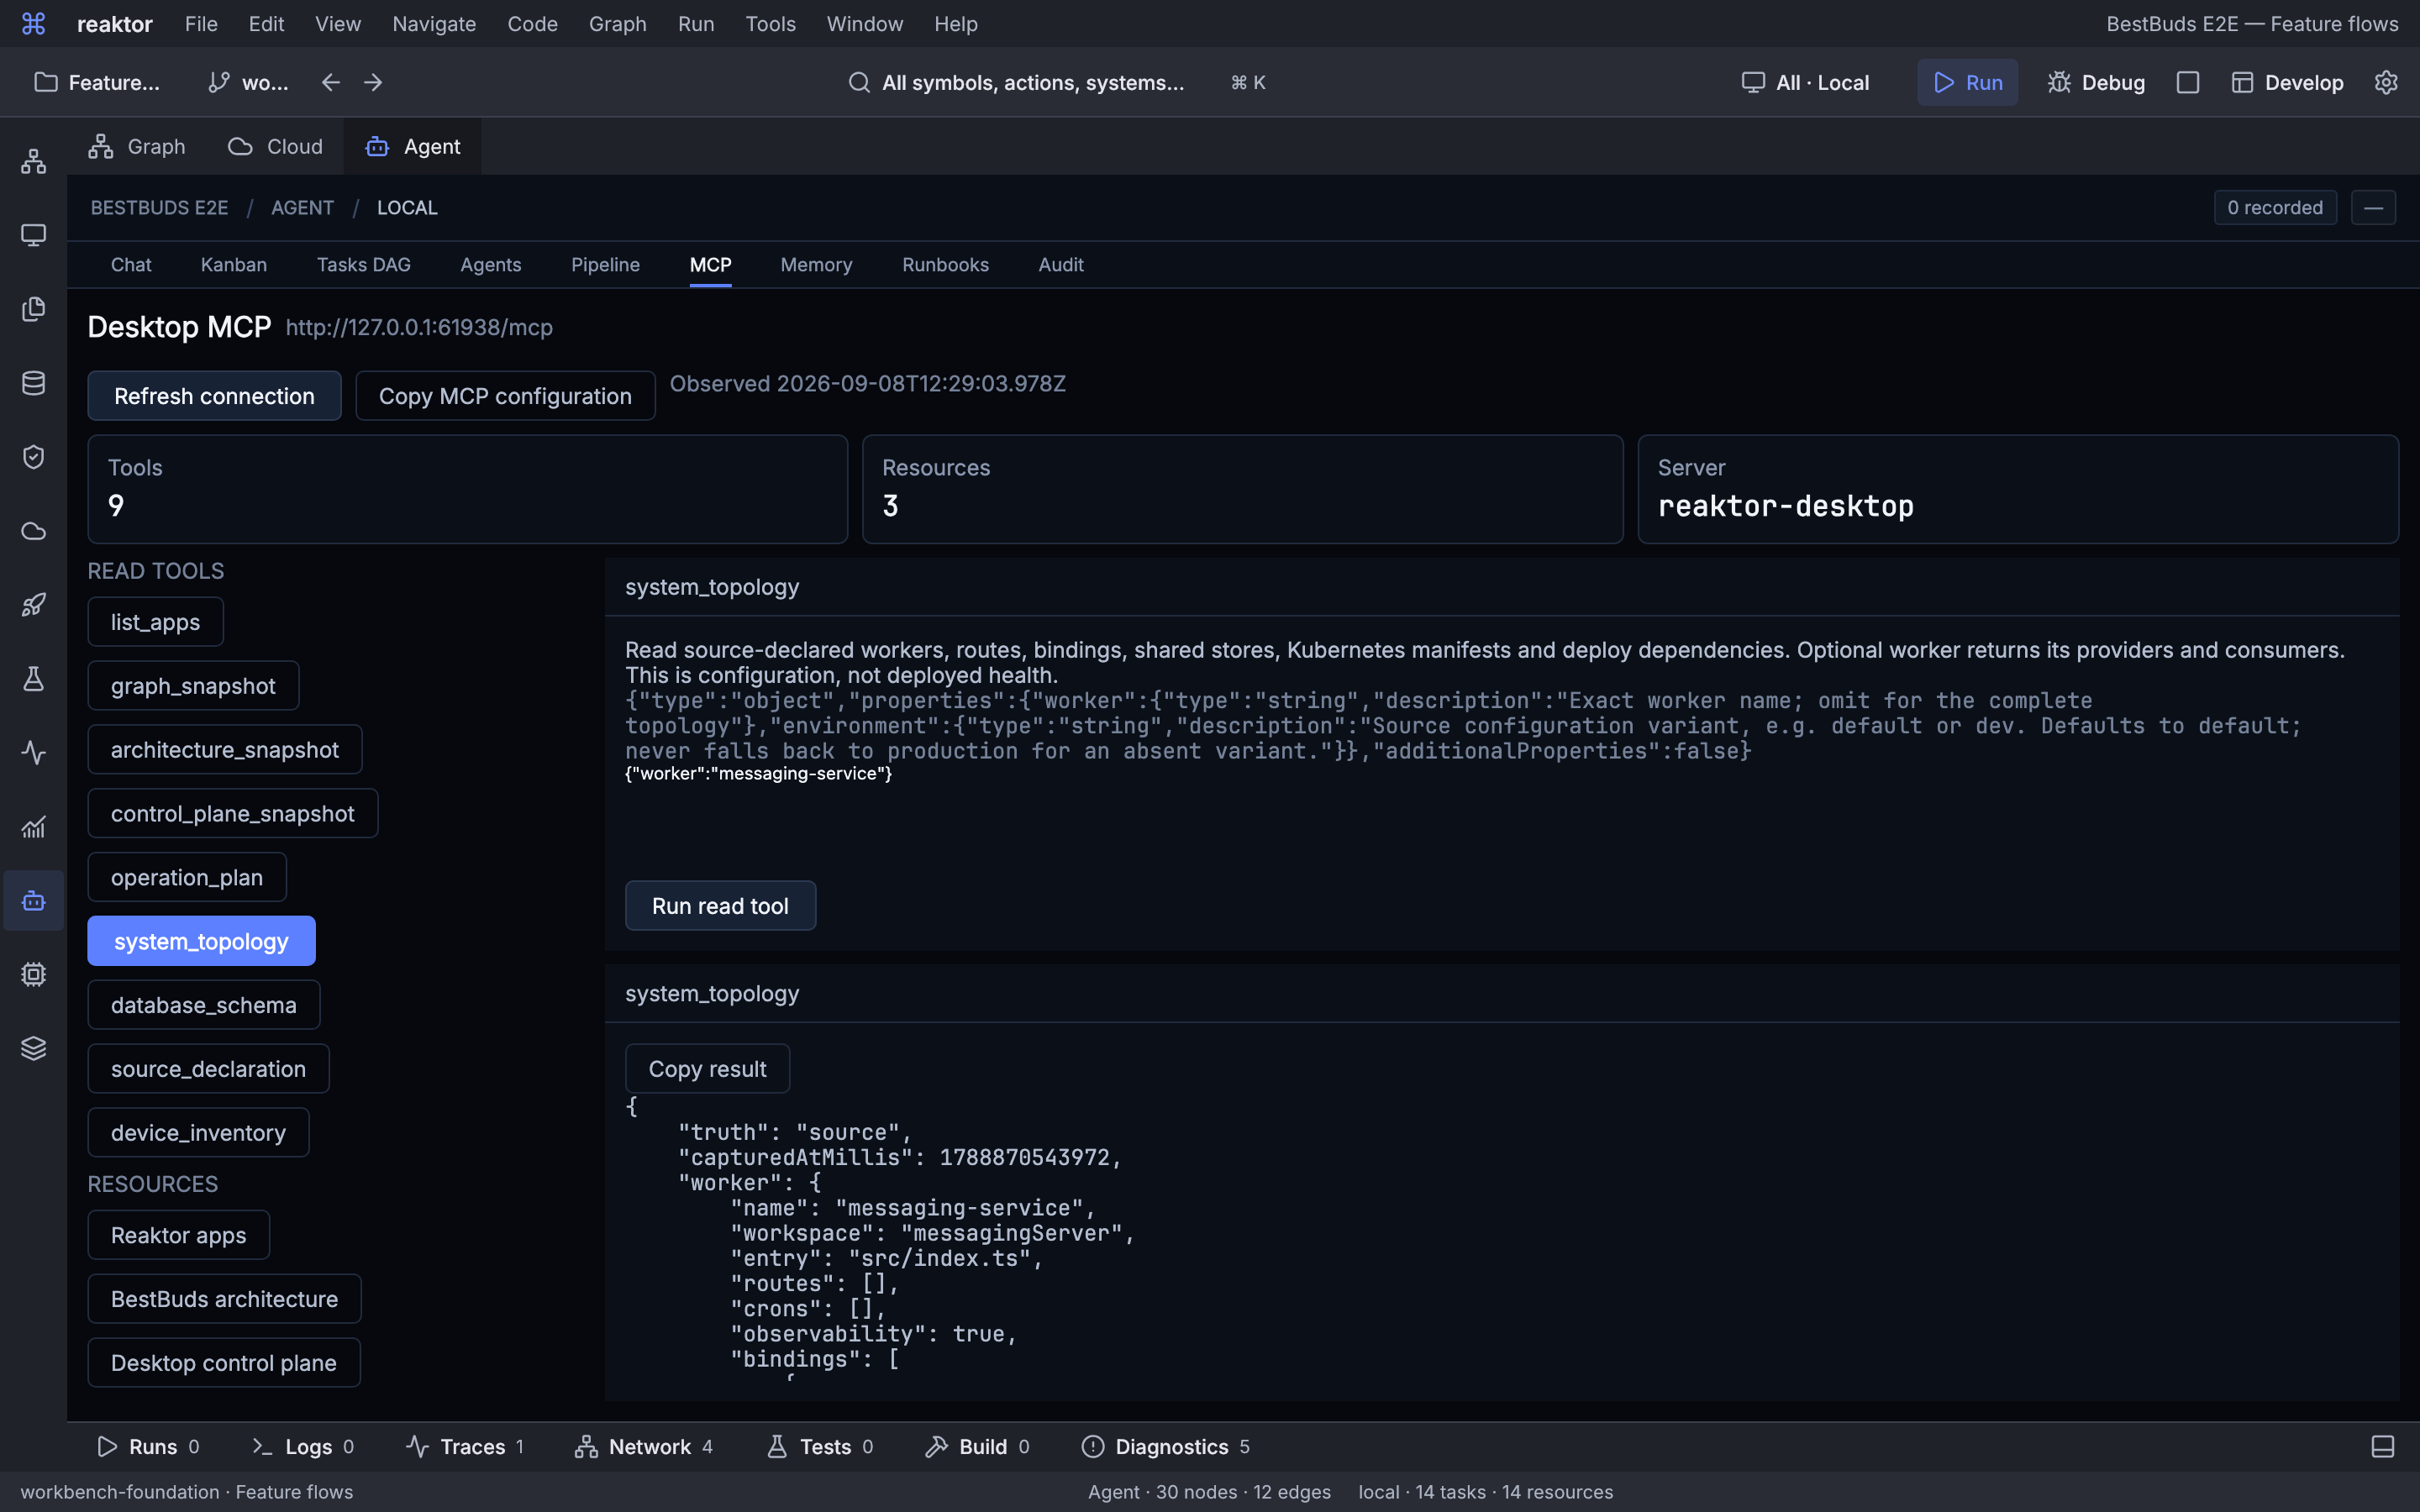Go back with the left arrow
Image resolution: width=2420 pixels, height=1512 pixels.
(x=331, y=82)
